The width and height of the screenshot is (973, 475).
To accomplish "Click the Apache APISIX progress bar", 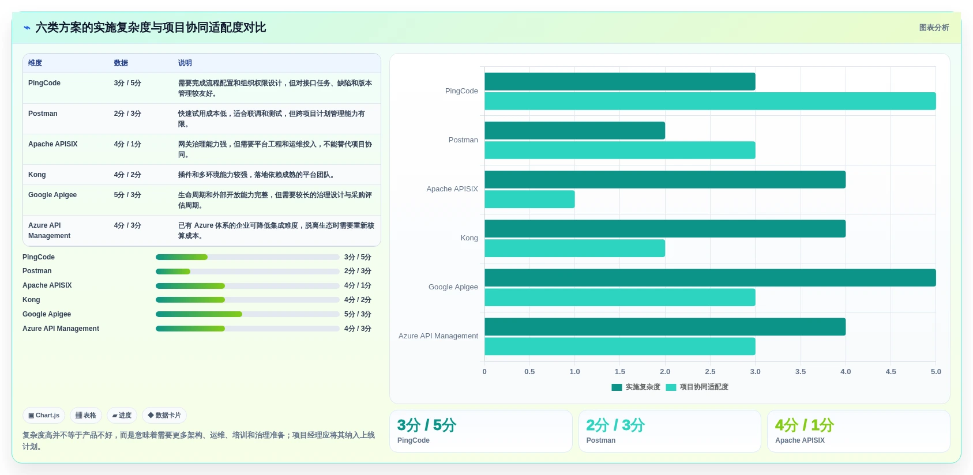I will click(247, 286).
